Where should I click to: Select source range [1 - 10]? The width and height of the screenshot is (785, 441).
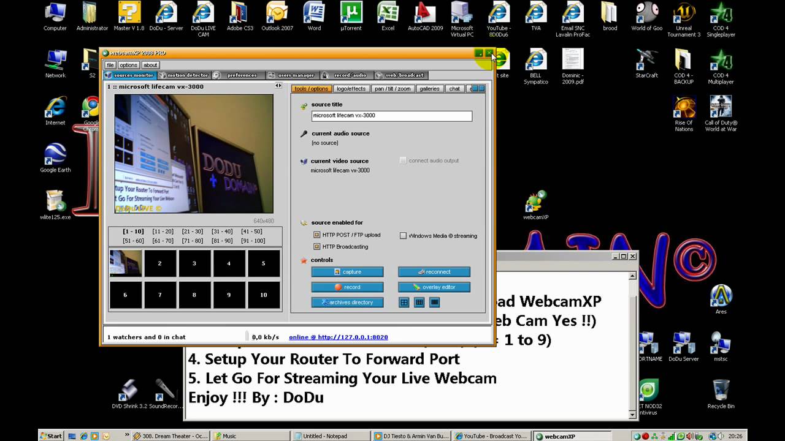[x=133, y=232]
